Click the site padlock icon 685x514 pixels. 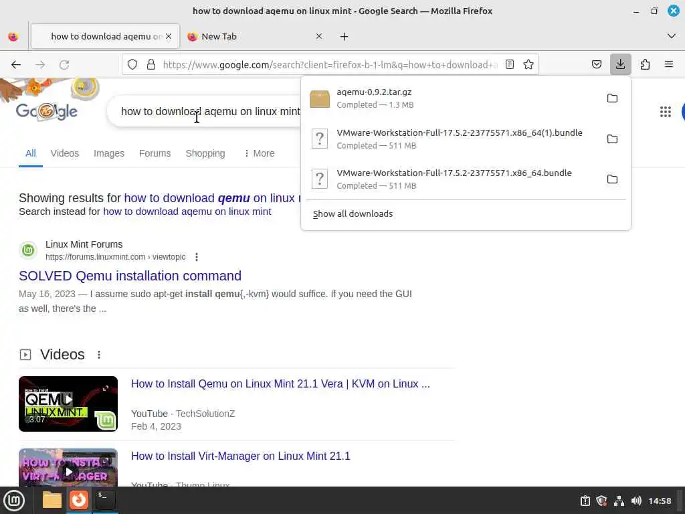tap(151, 65)
